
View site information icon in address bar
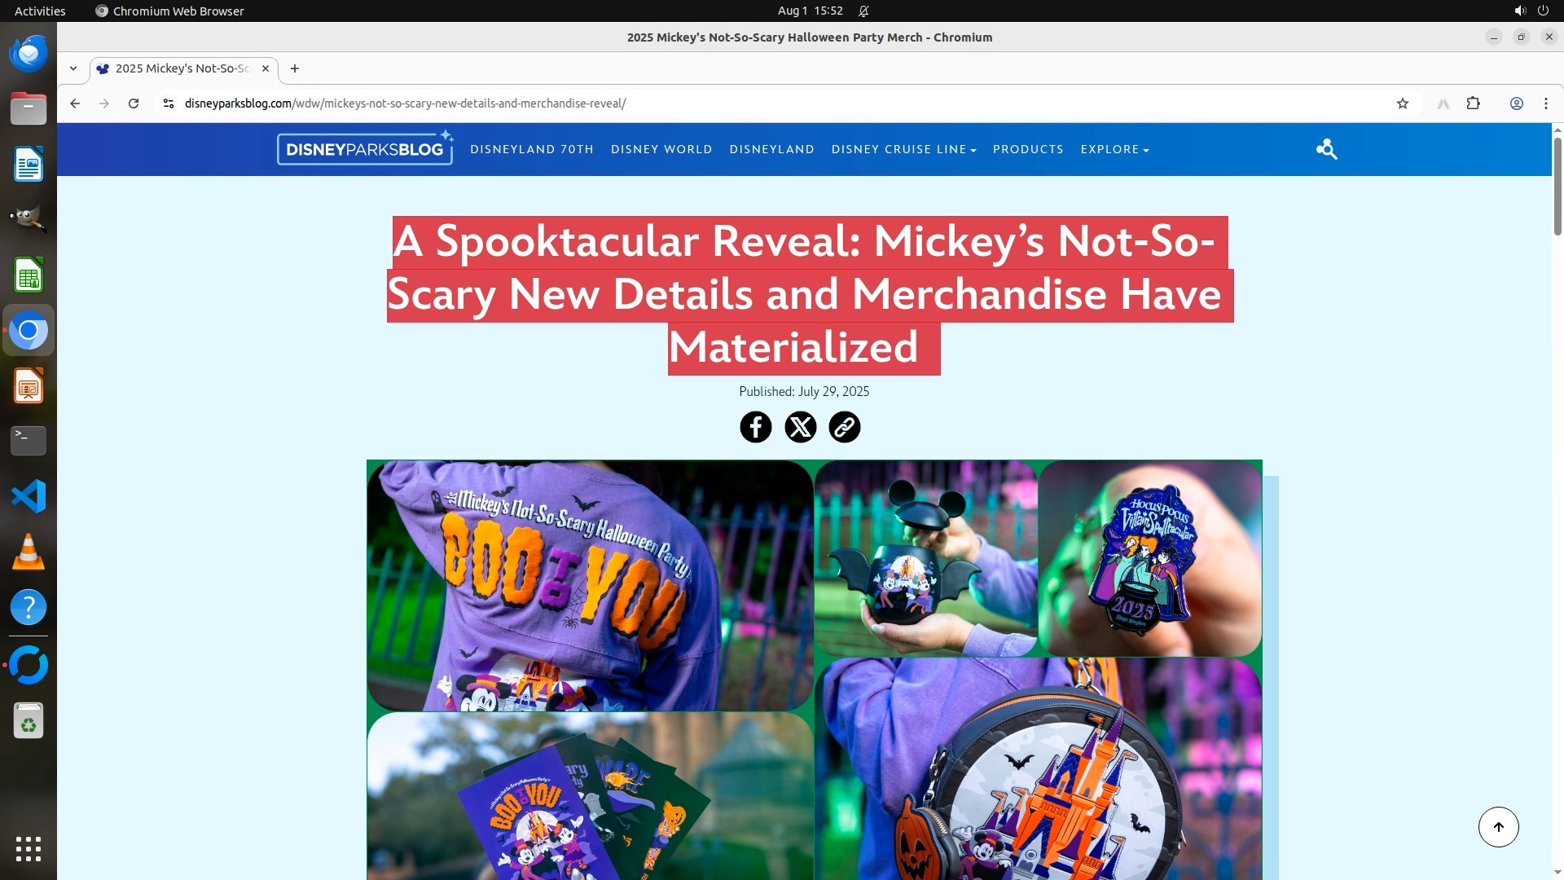point(168,103)
